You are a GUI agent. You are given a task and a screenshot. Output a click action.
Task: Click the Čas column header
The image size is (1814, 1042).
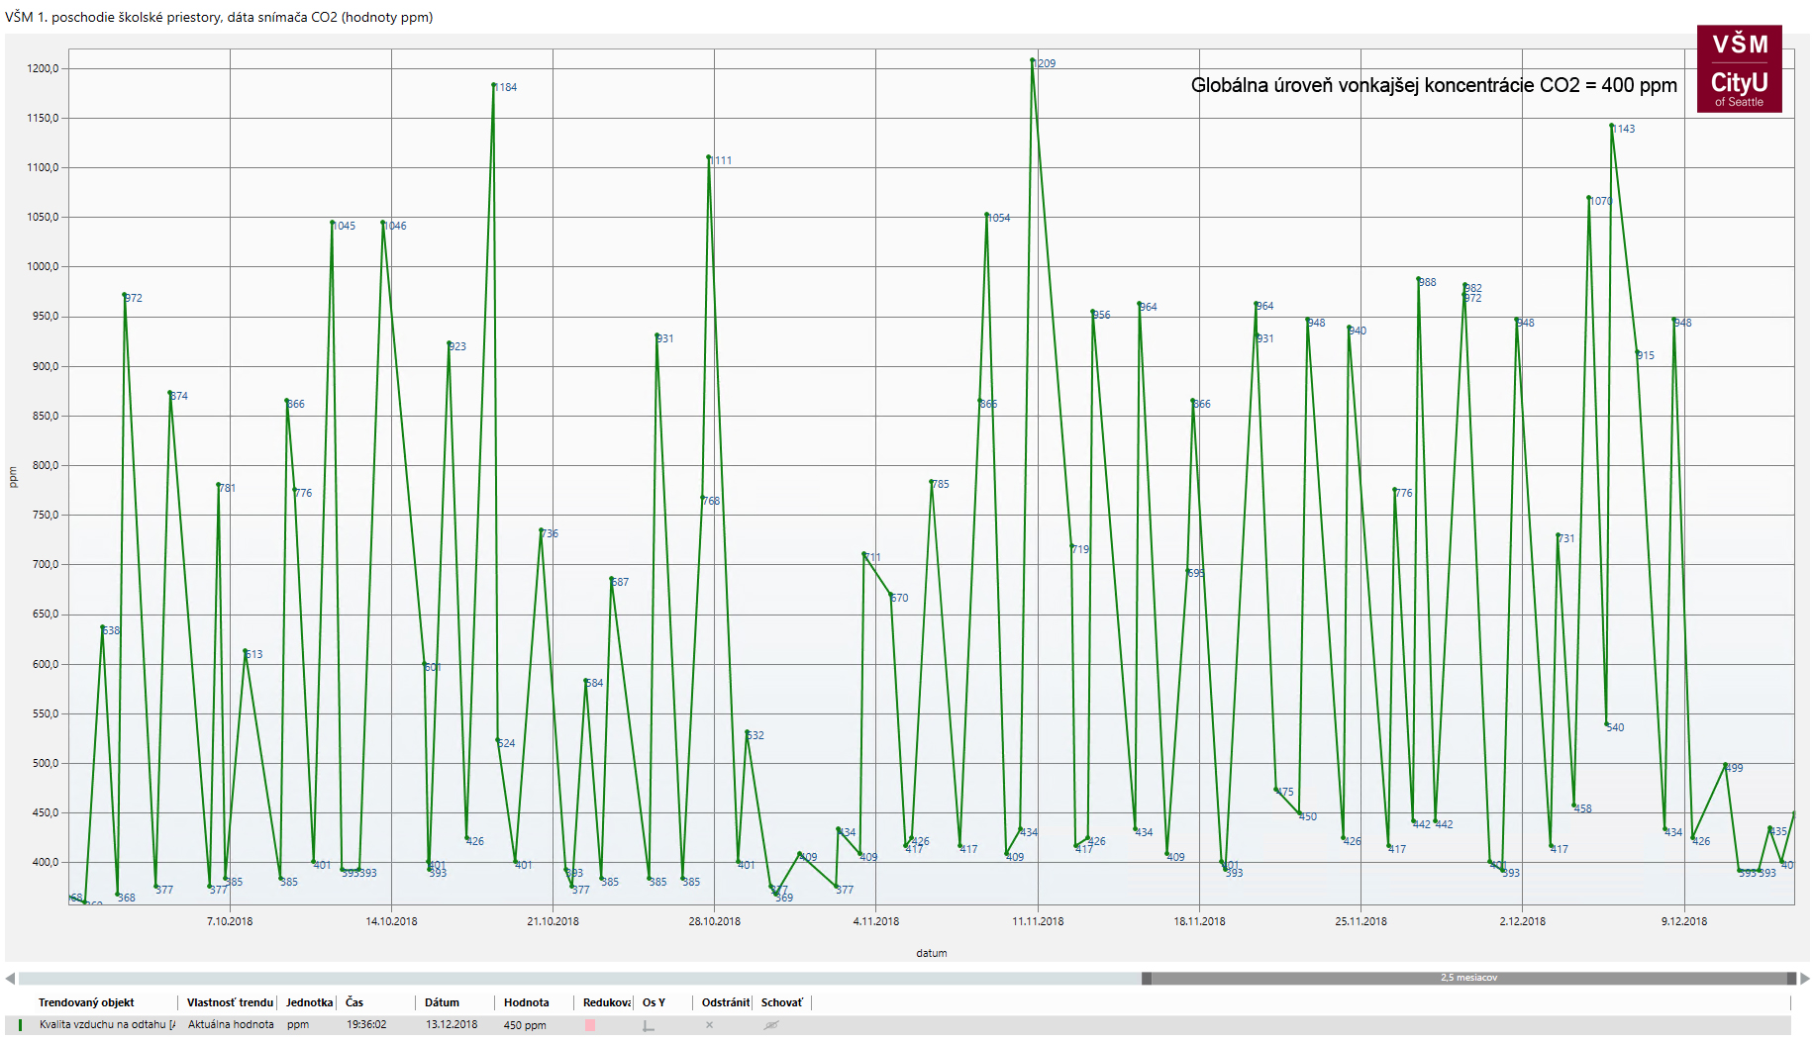pos(354,1002)
